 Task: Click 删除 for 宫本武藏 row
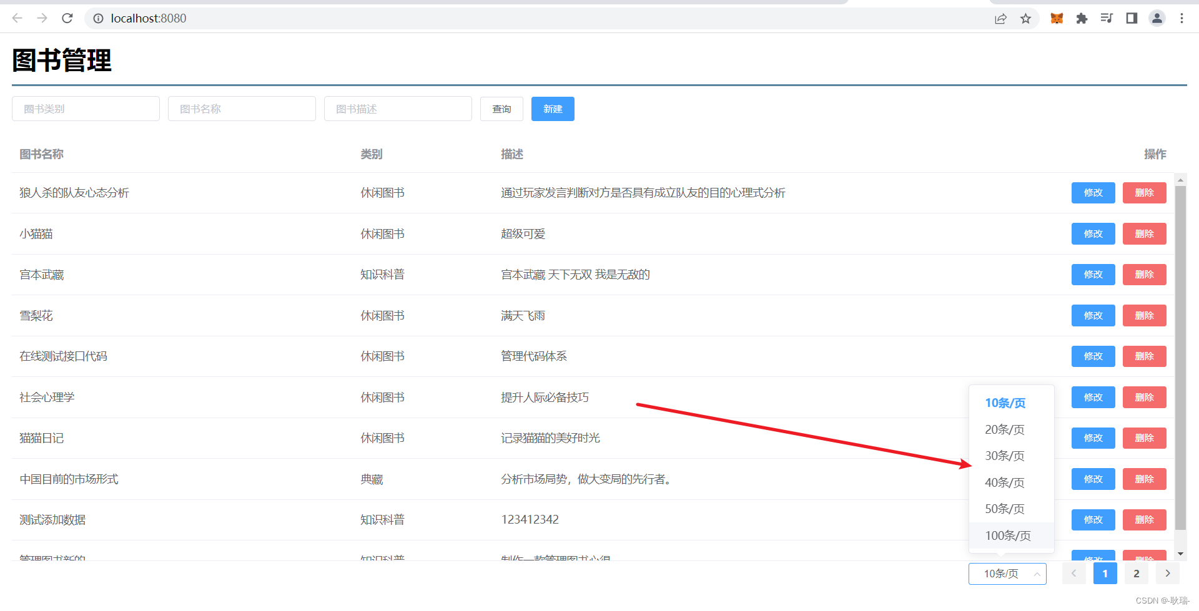click(1145, 275)
